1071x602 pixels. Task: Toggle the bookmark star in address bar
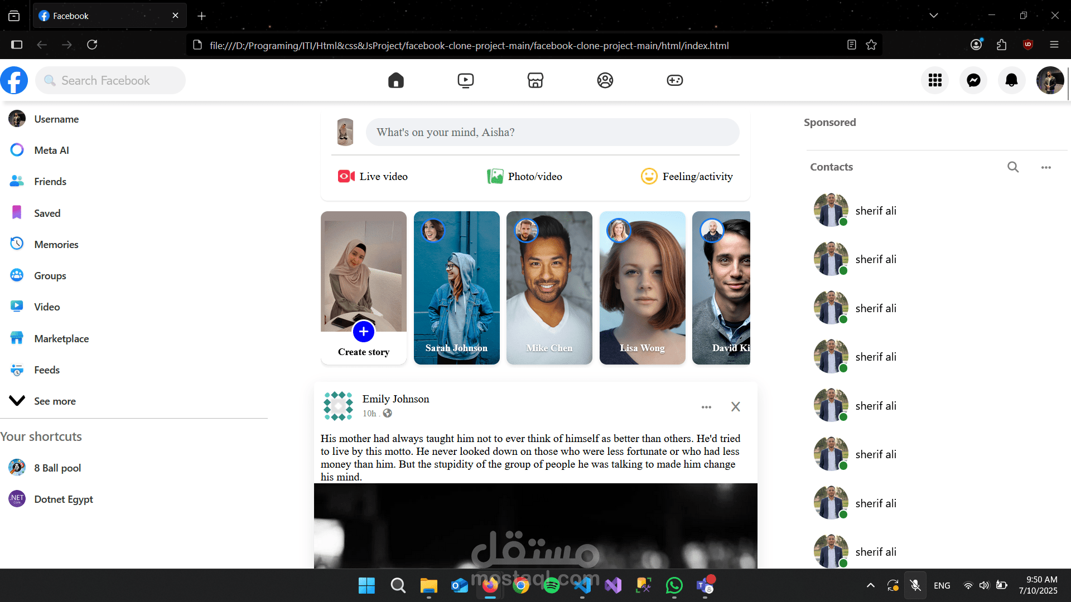point(872,45)
